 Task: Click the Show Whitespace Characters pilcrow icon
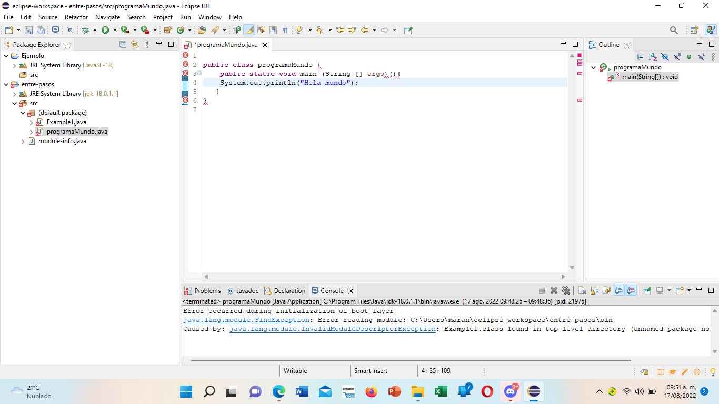pos(285,30)
